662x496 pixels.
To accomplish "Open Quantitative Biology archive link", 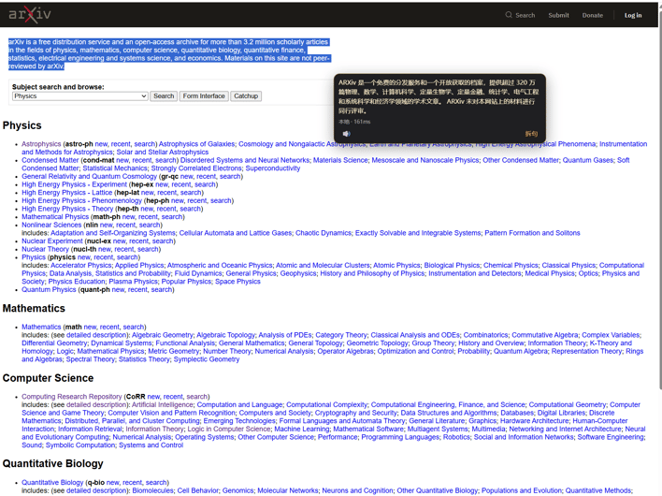I will (52, 483).
